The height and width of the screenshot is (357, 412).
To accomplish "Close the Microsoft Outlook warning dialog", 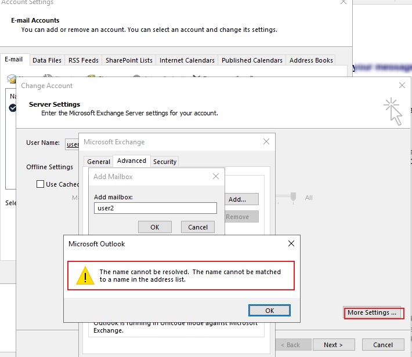I will tap(291, 243).
